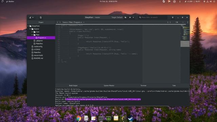The width and height of the screenshot is (217, 122).
Task: Open the editor's vertical dots menu
Action: coord(188,22)
